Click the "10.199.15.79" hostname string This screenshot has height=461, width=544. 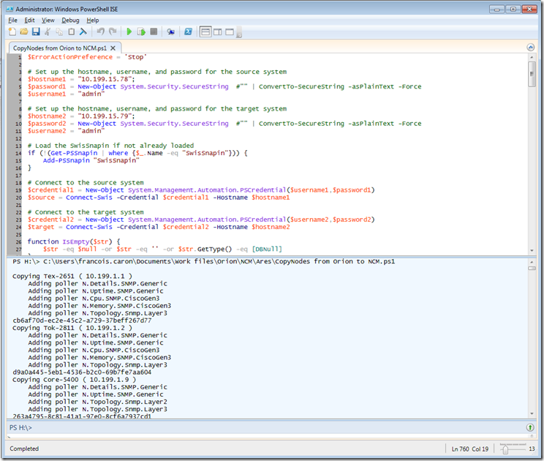(105, 116)
